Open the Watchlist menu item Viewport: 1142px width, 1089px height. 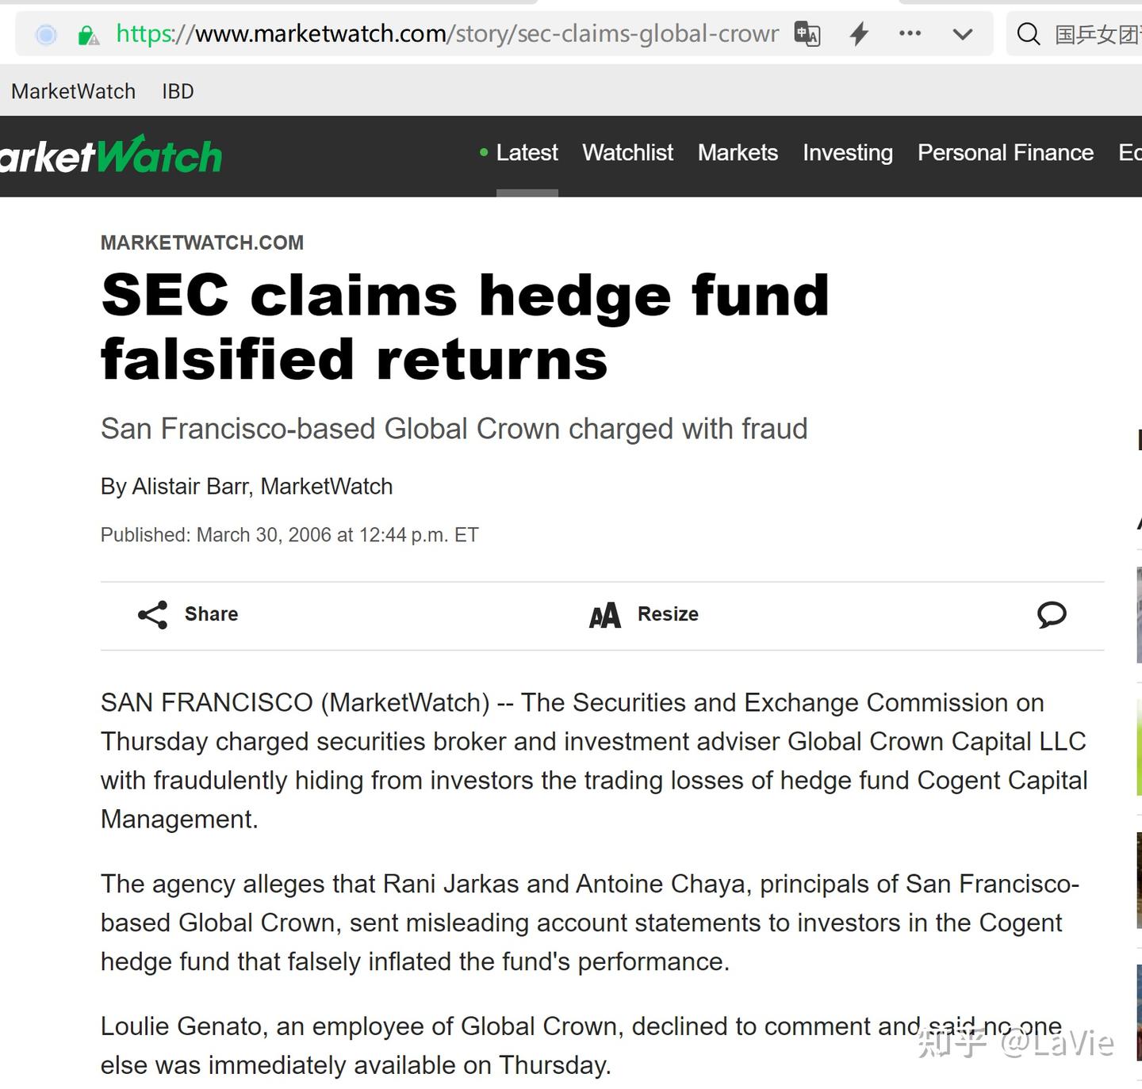[x=627, y=153]
